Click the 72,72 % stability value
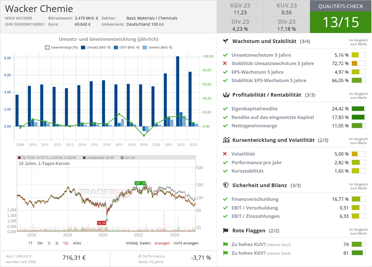 (x=340, y=63)
